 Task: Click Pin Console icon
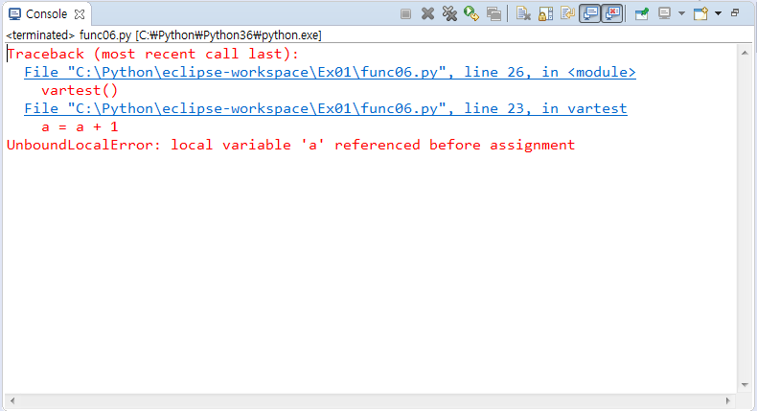coord(642,13)
